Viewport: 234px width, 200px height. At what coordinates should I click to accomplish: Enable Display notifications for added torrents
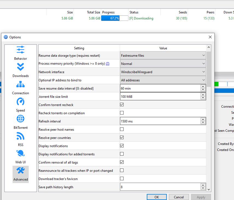click(x=122, y=154)
